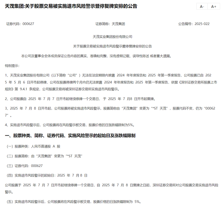Click the centered subtitle 关于股票交易被实施退市风险警示暨停复牌安排的公告
The image size is (222, 206).
click(112, 46)
